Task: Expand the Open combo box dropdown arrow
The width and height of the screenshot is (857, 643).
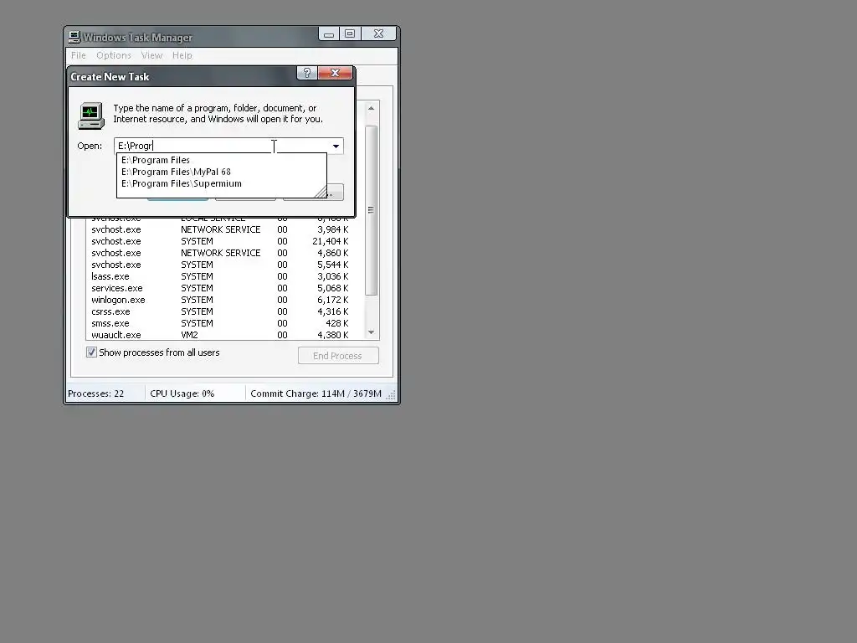Action: pyautogui.click(x=336, y=146)
